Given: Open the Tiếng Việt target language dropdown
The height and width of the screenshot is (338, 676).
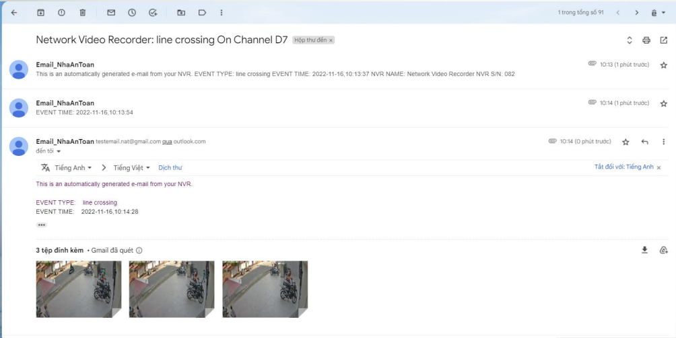Looking at the screenshot, I should coord(131,167).
